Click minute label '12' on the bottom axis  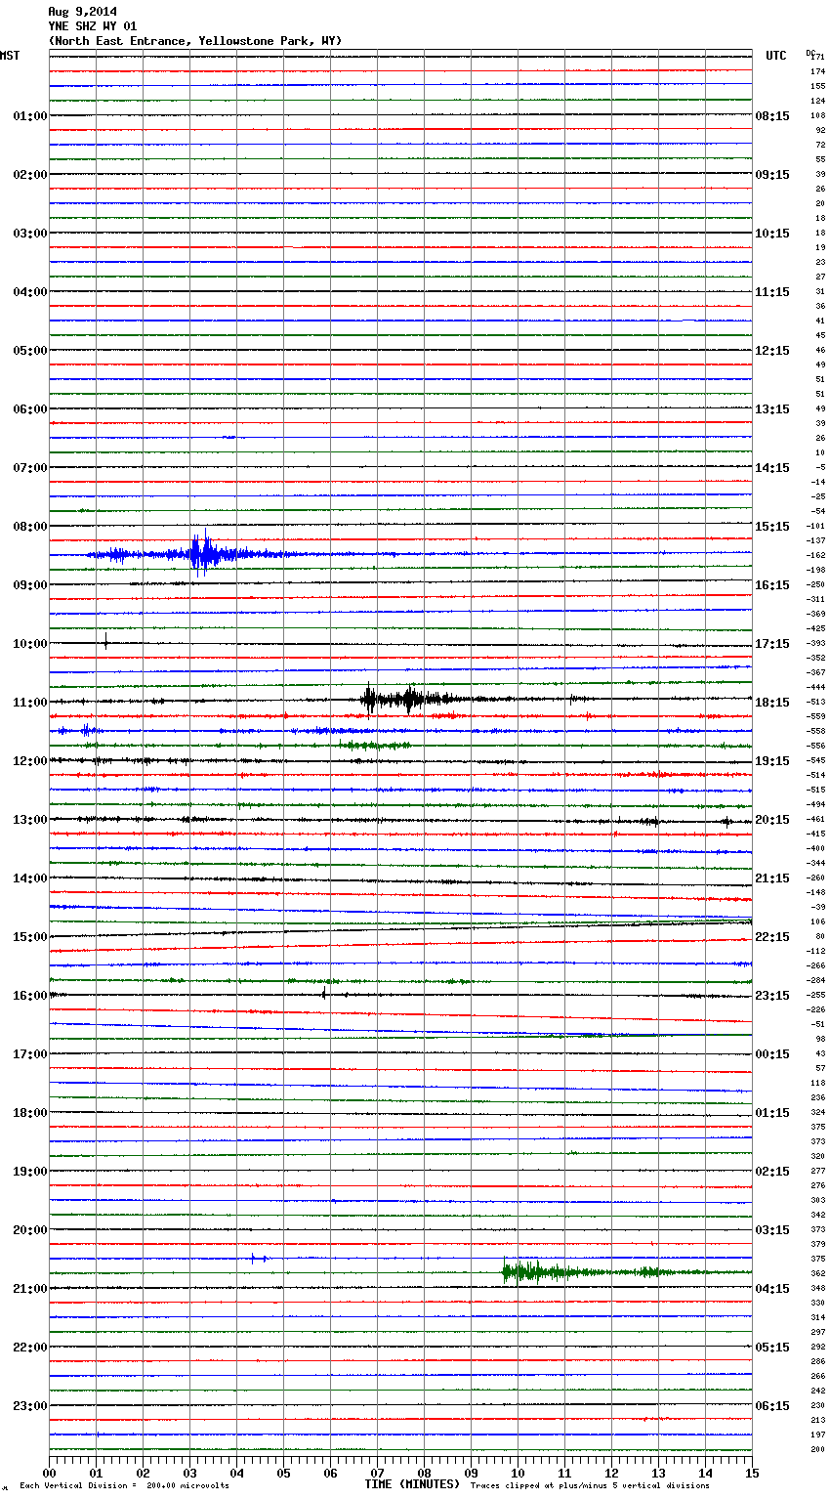click(x=611, y=1473)
